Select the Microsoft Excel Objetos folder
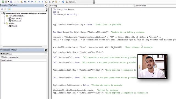This screenshot has width=176, height=99. (x=16, y=16)
